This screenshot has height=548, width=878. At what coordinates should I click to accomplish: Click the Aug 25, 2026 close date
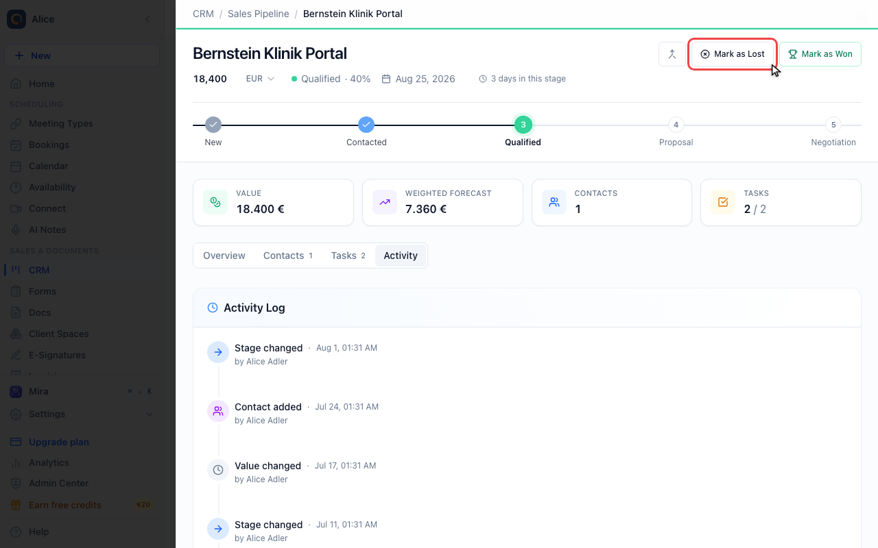coord(425,79)
